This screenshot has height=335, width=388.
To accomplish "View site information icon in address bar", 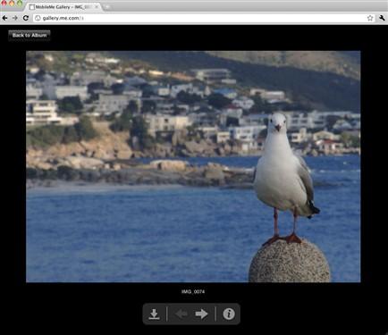I will click(x=38, y=18).
